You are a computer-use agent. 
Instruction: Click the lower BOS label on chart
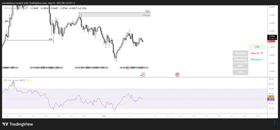tap(51, 39)
